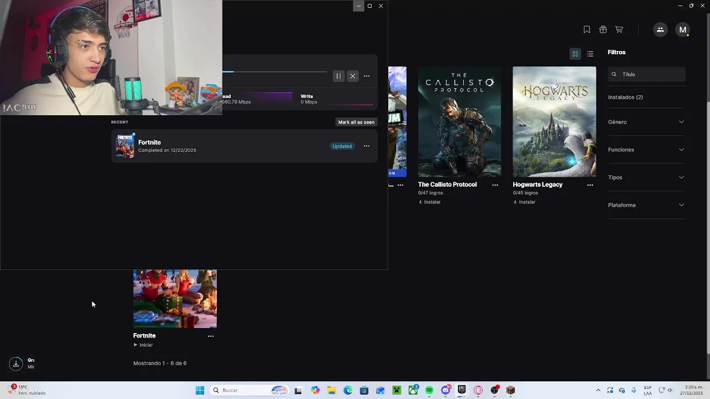Click microphone icon in system tray

[x=634, y=390]
